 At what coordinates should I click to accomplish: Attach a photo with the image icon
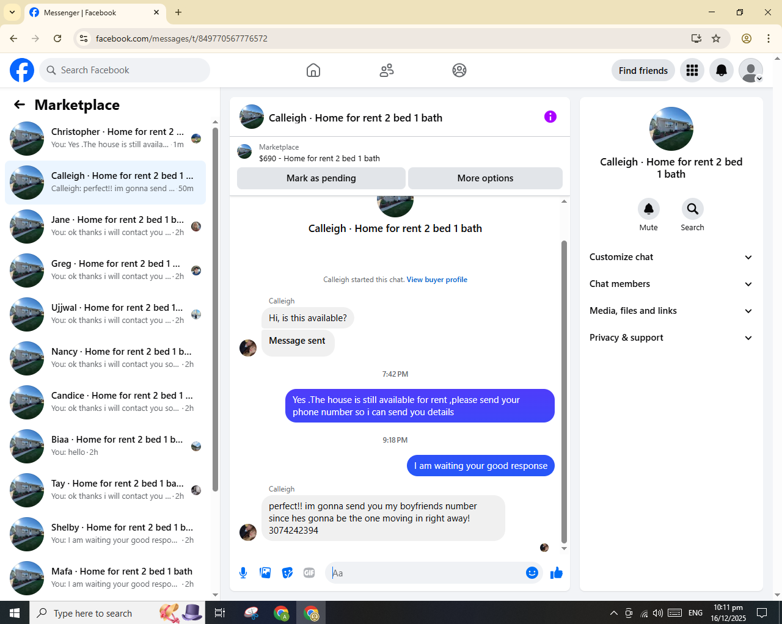tap(265, 573)
